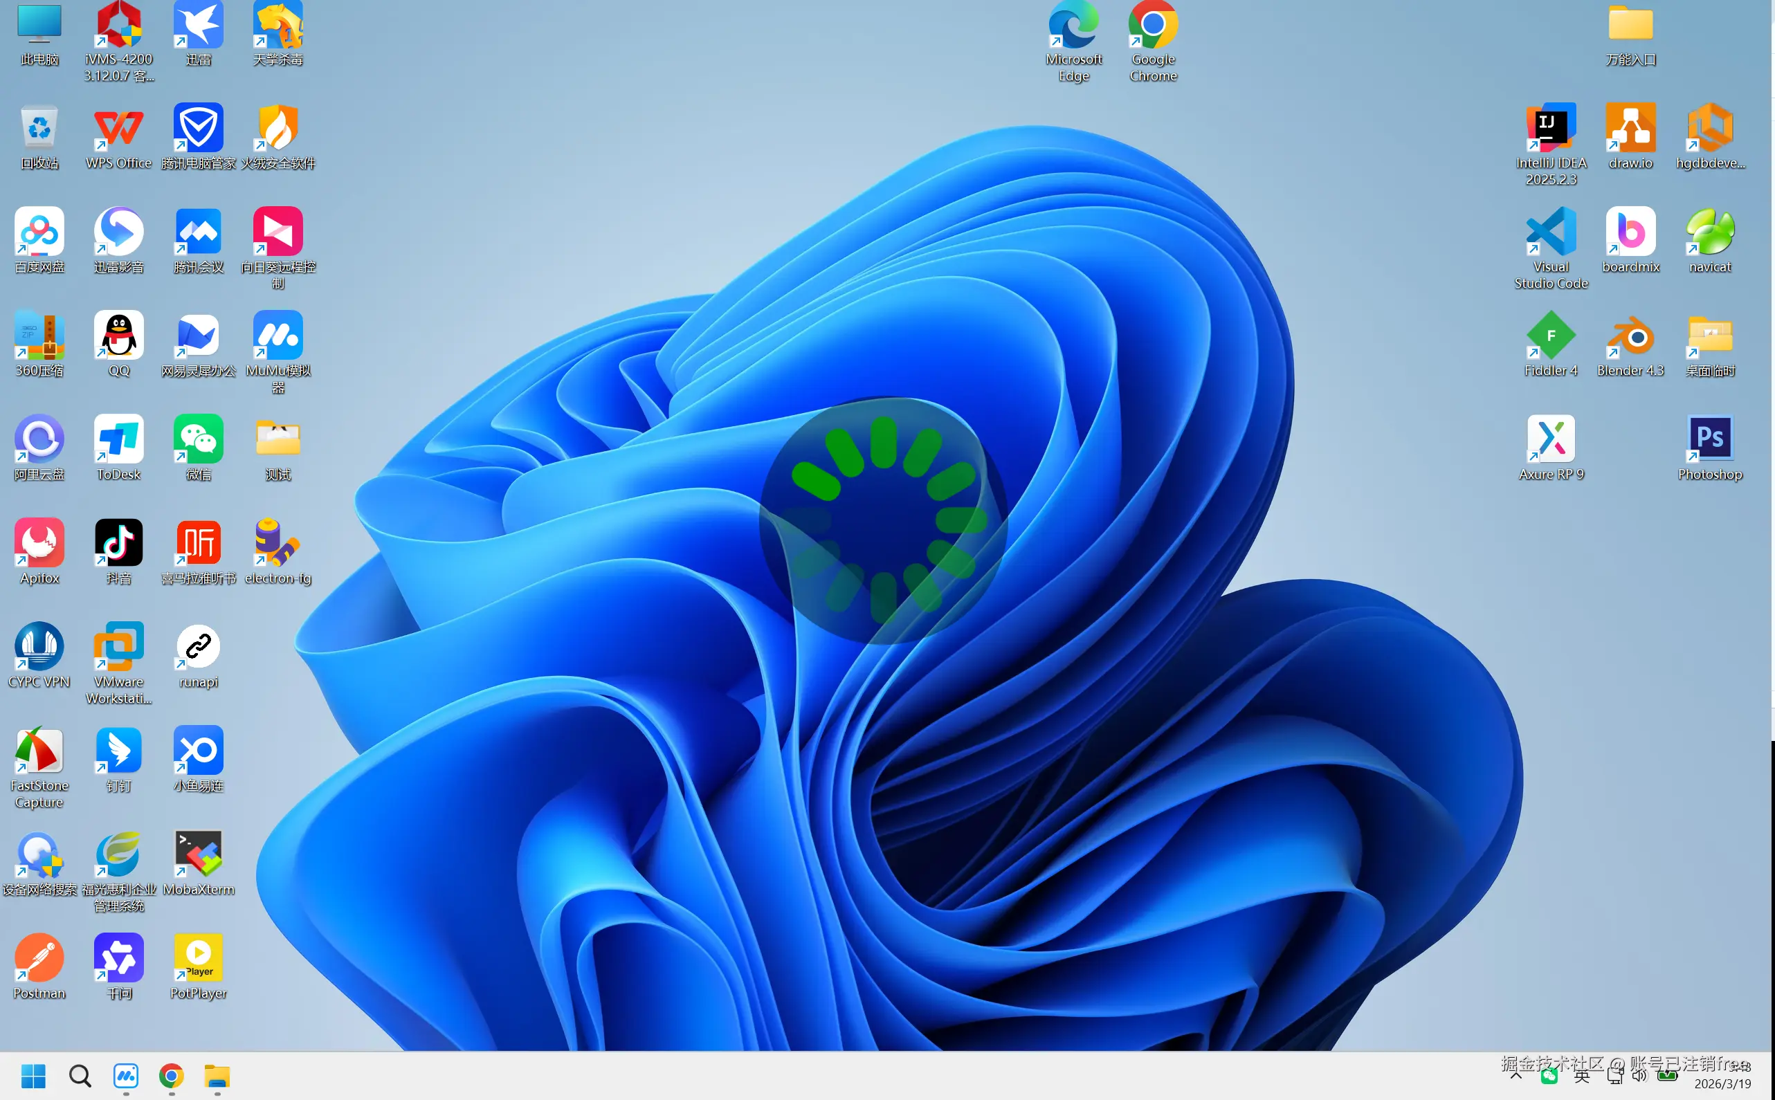Viewport: 1775px width, 1100px height.
Task: Open File Explorer from the taskbar
Action: 216,1076
